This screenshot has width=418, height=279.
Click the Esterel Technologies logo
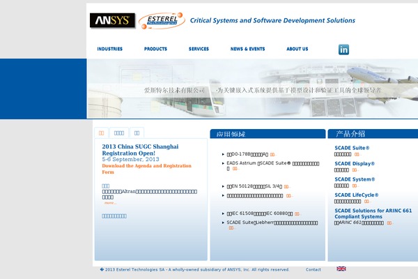pos(162,20)
